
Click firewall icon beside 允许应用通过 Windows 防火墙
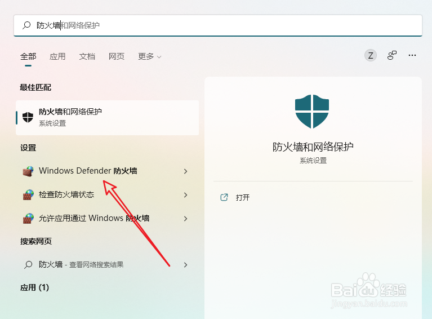coord(28,218)
